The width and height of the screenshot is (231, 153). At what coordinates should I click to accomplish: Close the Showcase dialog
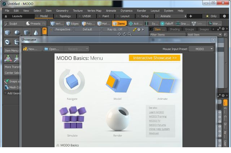[213, 40]
